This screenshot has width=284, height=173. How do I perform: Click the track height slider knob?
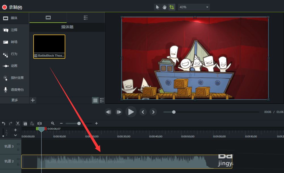[x=3, y=136]
